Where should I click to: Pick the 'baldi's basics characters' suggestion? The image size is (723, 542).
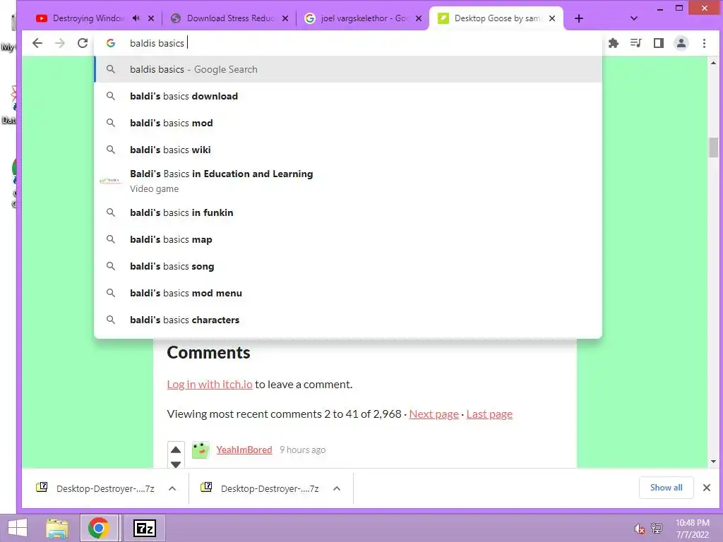(x=348, y=320)
